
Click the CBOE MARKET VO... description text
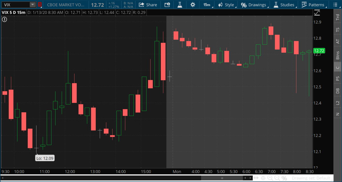tap(66, 5)
